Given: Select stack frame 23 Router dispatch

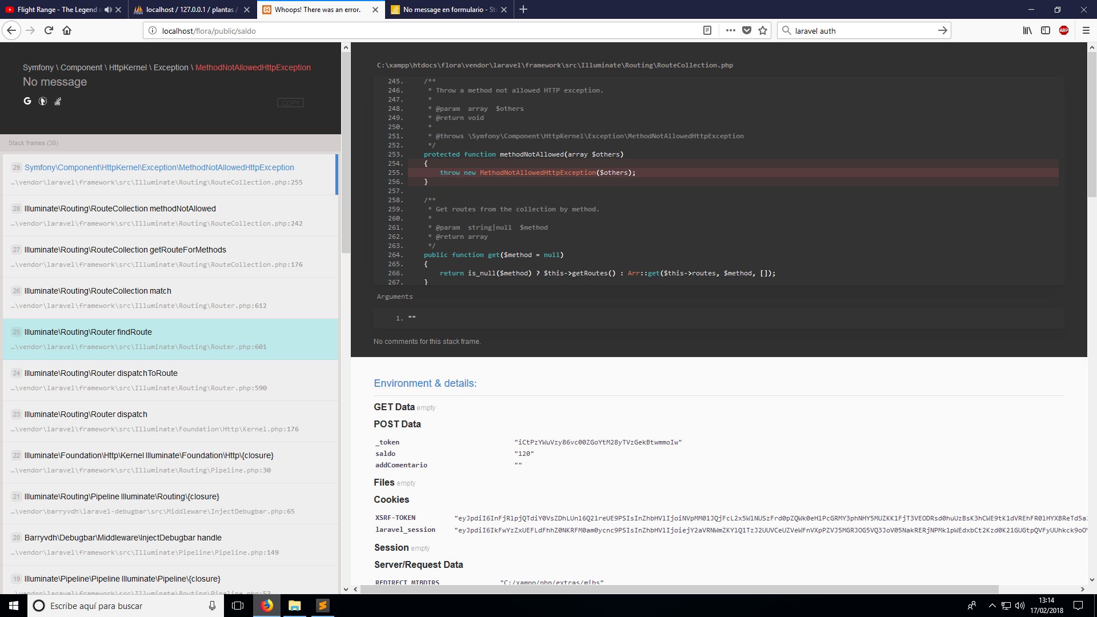Looking at the screenshot, I should pos(170,422).
